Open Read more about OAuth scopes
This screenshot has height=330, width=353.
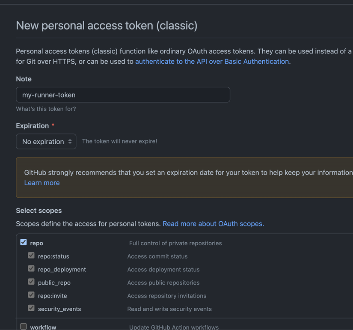point(213,224)
